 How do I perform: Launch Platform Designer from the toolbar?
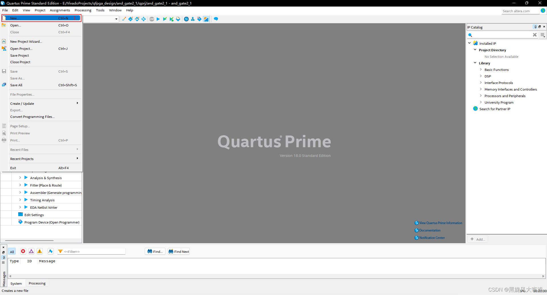pyautogui.click(x=206, y=19)
